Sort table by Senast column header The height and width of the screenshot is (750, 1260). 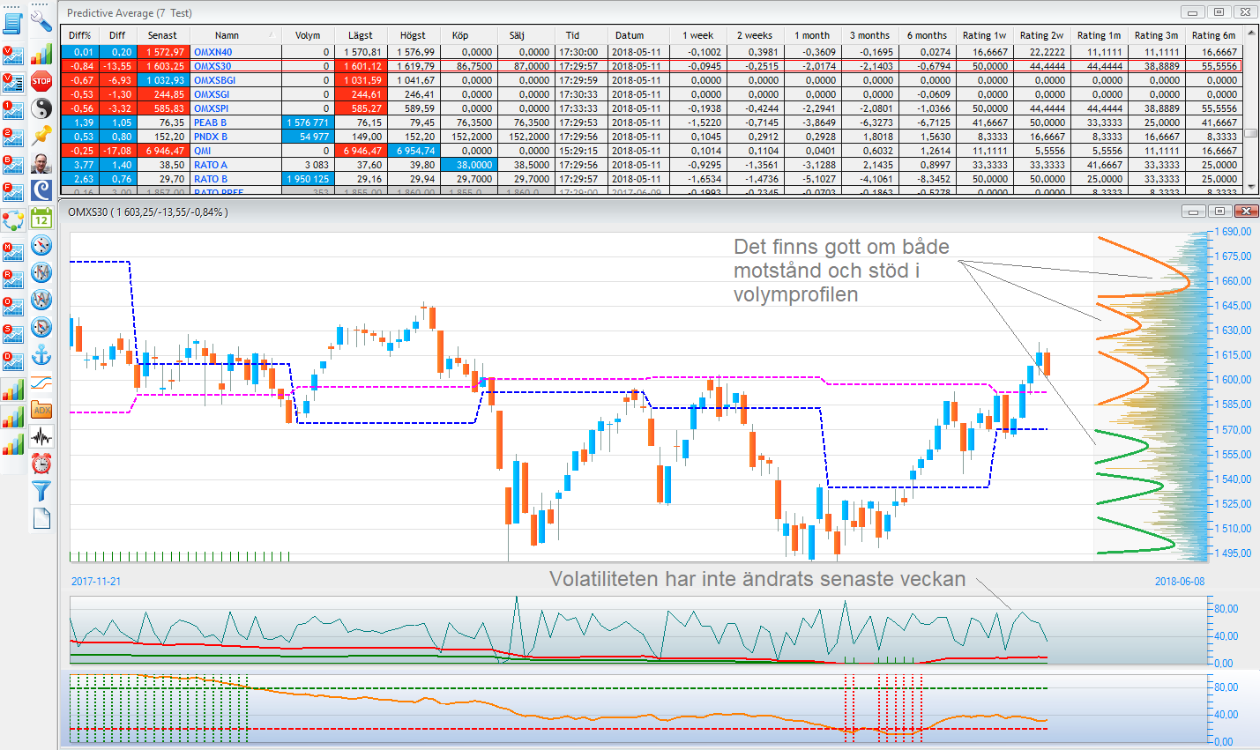pos(162,35)
